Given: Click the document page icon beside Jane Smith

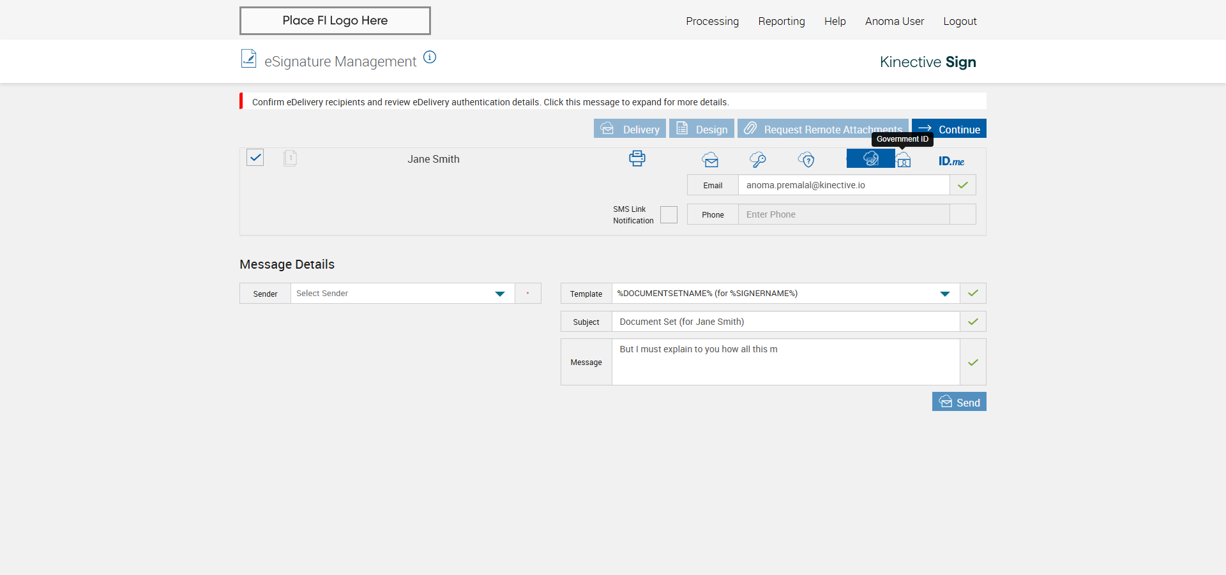Looking at the screenshot, I should pos(290,158).
